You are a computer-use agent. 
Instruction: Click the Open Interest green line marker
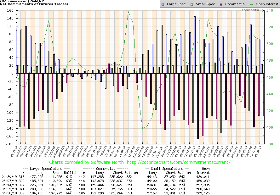click(x=251, y=4)
